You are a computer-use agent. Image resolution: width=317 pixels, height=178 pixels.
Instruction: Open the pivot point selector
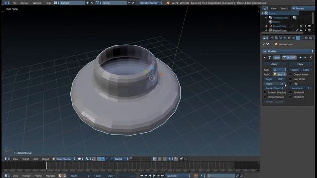pos(88,159)
